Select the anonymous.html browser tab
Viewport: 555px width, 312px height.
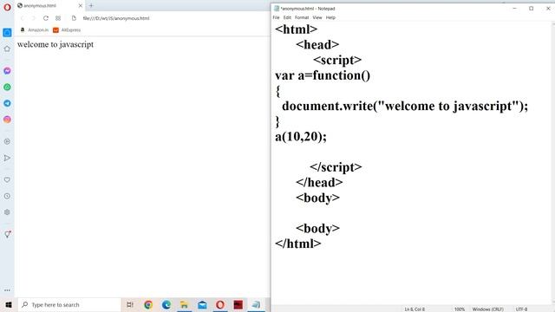49,6
